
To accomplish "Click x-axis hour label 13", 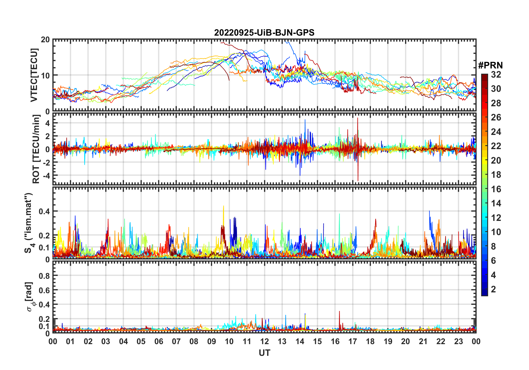I will pyautogui.click(x=282, y=341).
